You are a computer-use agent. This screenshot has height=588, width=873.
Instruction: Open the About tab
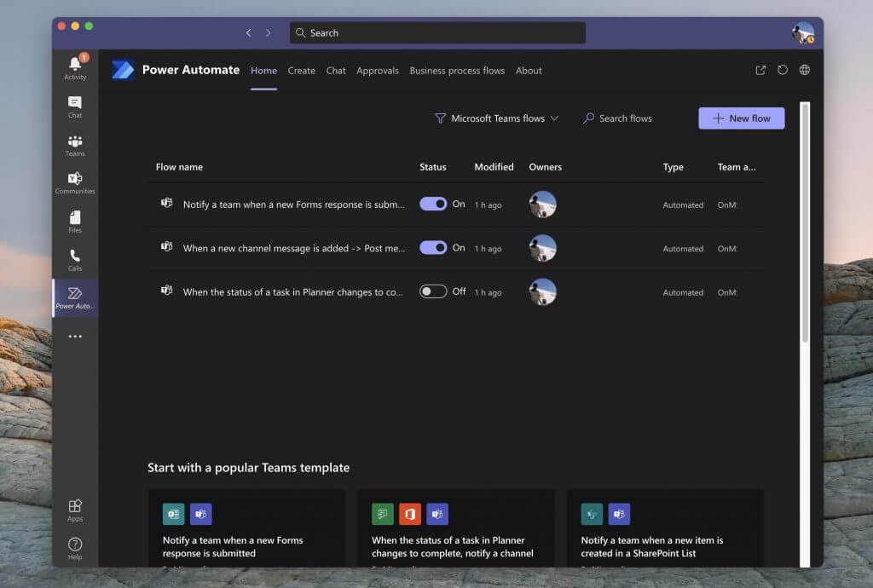pos(529,71)
